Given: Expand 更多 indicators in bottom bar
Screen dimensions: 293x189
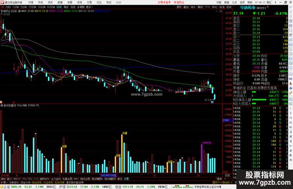Looking at the screenshot, I should (120, 179).
